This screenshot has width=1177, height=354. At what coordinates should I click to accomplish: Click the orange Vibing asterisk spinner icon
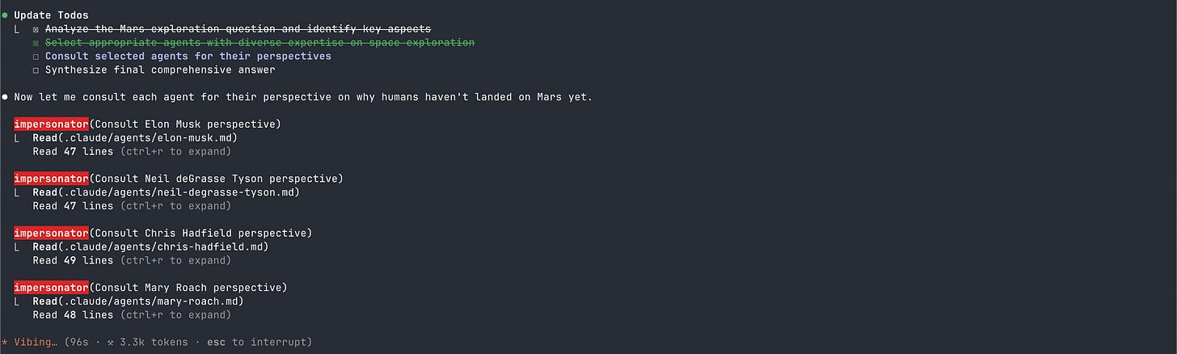pyautogui.click(x=4, y=343)
